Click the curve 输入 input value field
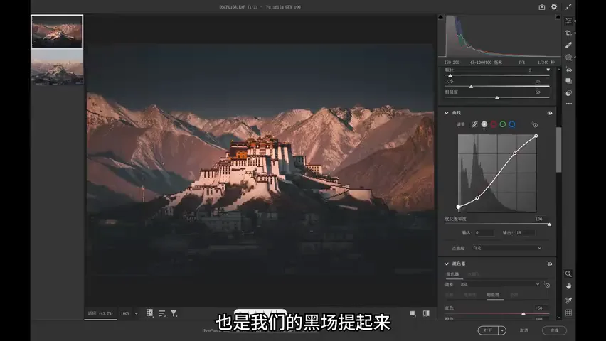 click(484, 232)
